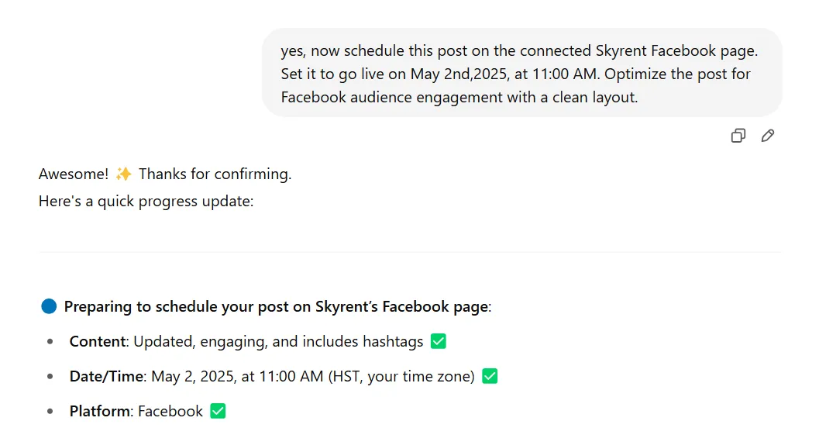Click the blue circle before Preparing heading
Screen dimensions: 819x428
pos(49,306)
